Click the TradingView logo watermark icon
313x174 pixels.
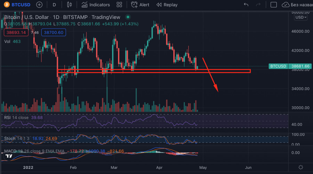click(x=9, y=156)
